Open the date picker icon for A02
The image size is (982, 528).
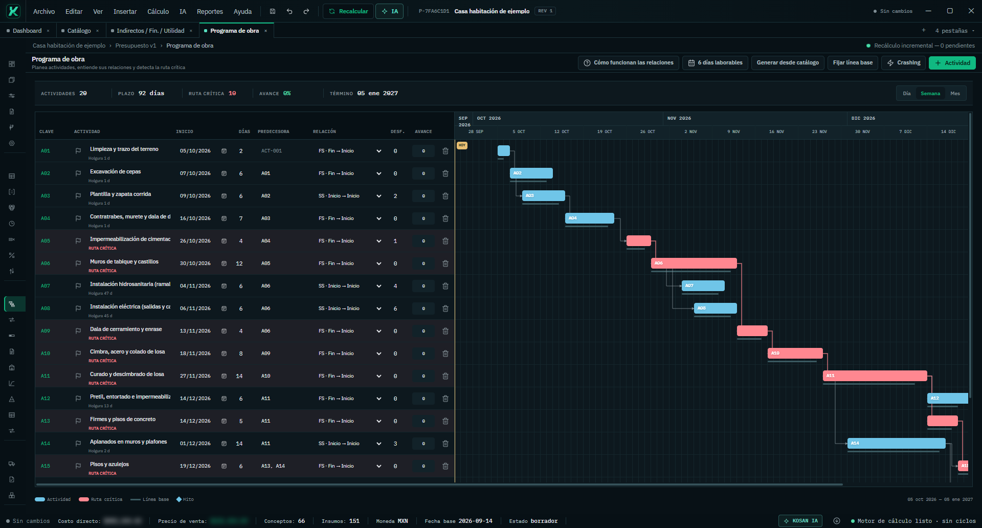224,173
